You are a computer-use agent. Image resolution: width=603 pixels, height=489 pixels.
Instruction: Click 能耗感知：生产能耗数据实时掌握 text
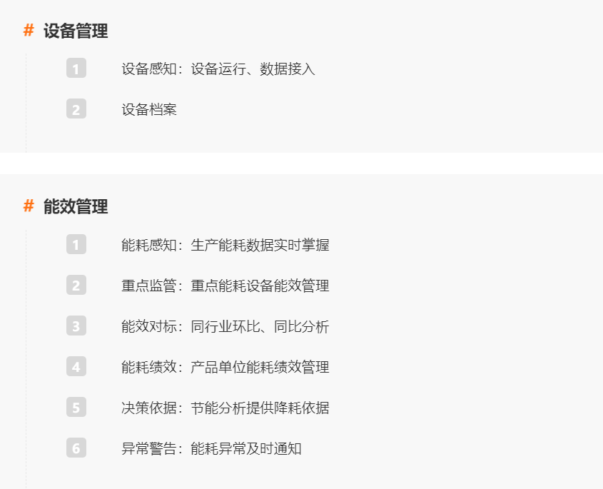226,245
